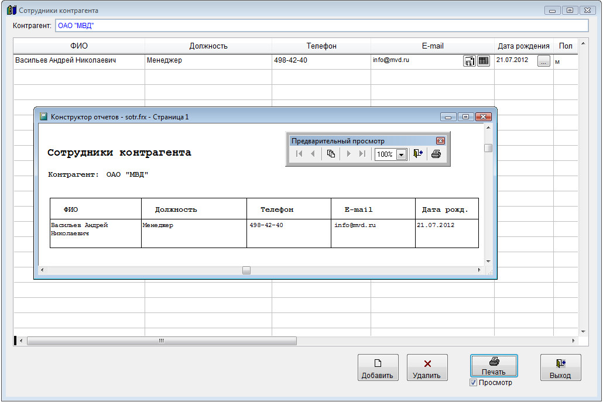
Task: Click the Добавить button
Action: [x=378, y=367]
